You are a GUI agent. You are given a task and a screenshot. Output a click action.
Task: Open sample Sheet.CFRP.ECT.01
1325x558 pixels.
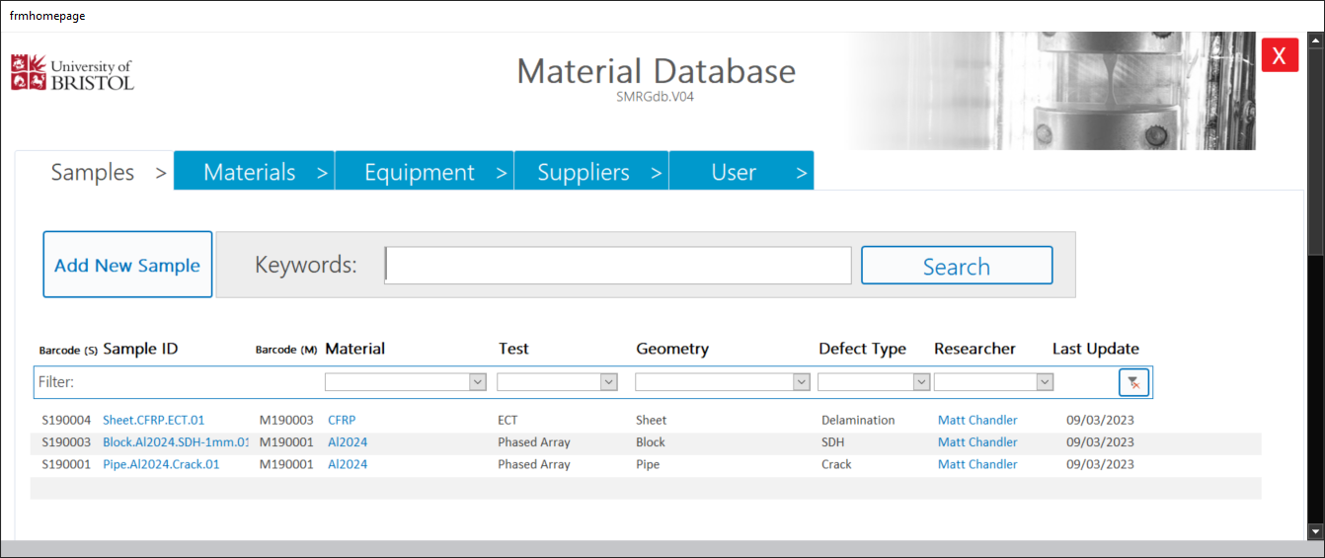[153, 420]
